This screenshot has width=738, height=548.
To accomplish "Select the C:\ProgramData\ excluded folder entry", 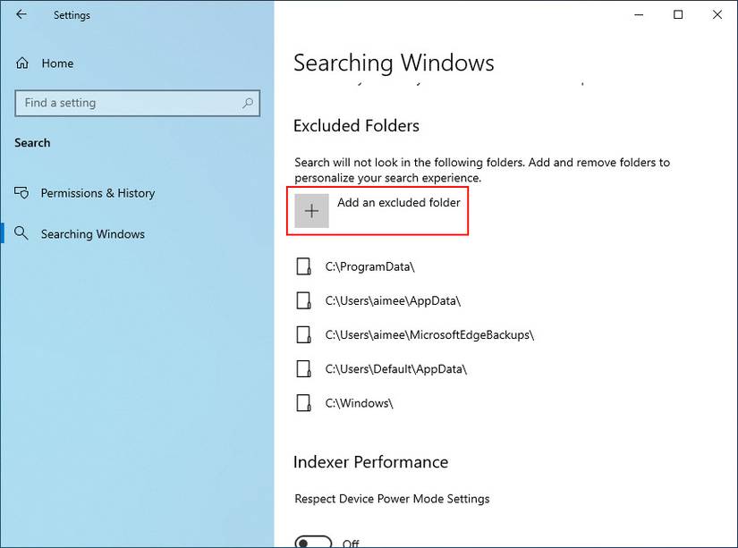I will tap(369, 266).
